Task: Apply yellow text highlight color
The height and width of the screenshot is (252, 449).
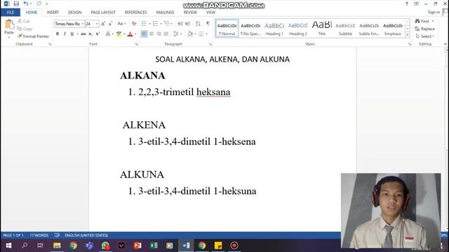Action: 119,34
